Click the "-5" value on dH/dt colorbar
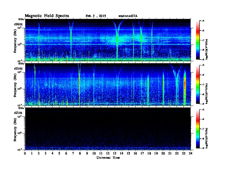 click(203, 21)
